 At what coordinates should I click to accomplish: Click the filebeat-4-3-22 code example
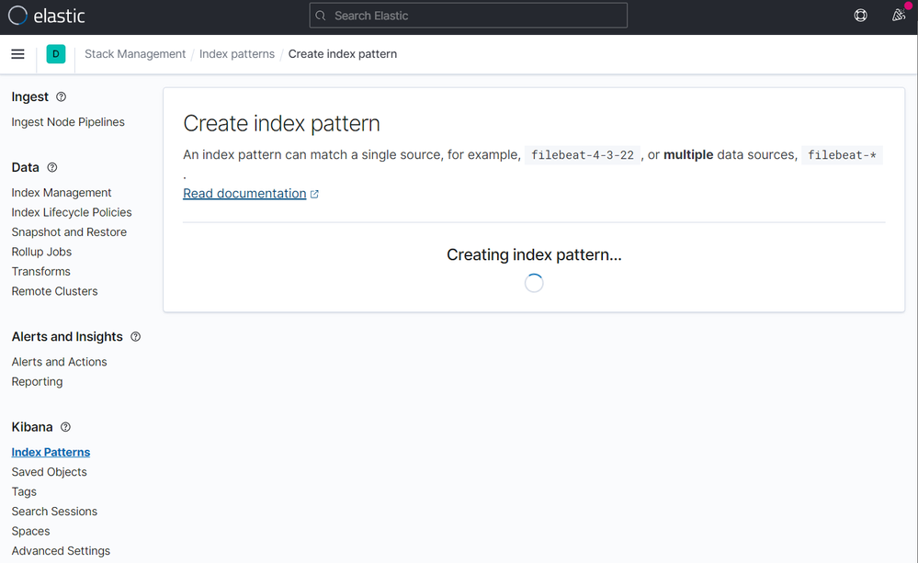582,155
